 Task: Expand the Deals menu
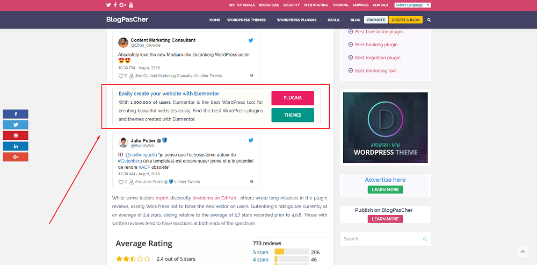[x=335, y=20]
